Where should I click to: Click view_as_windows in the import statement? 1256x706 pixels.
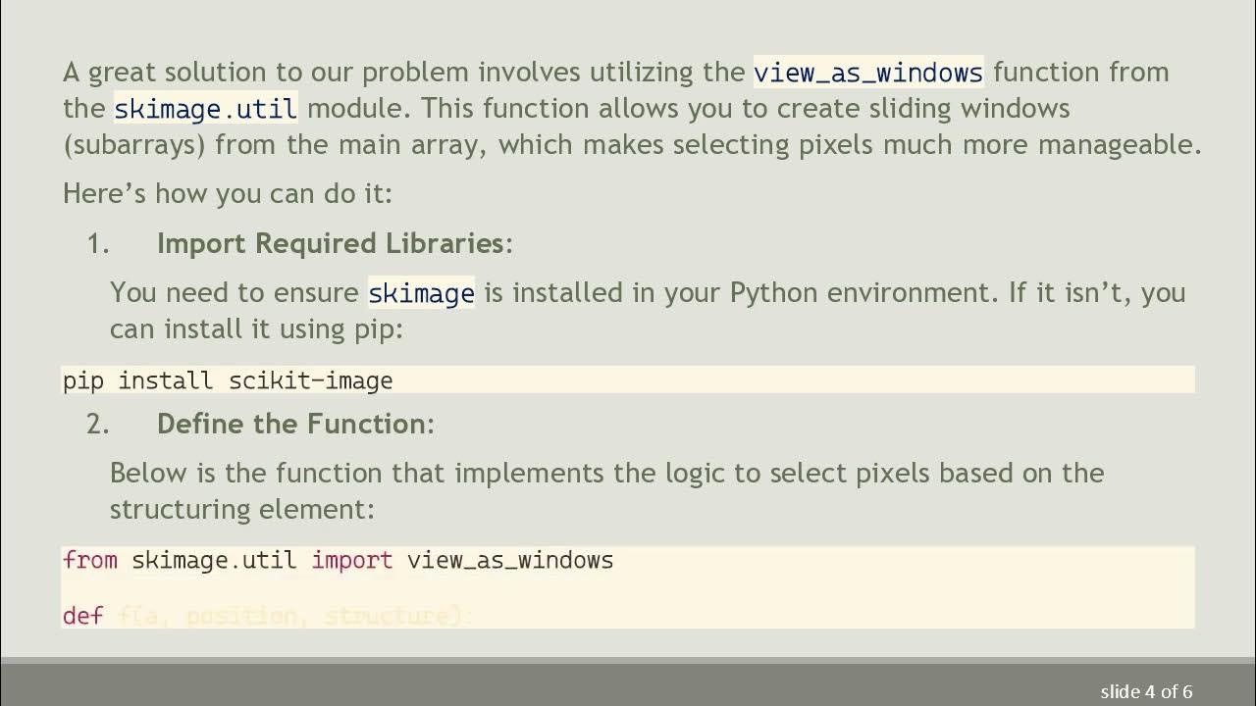click(x=509, y=561)
